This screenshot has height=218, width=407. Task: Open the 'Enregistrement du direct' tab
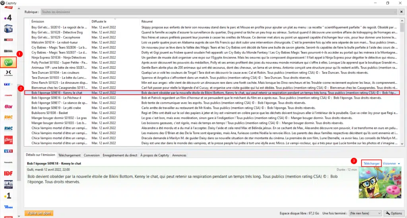pyautogui.click(x=120, y=155)
